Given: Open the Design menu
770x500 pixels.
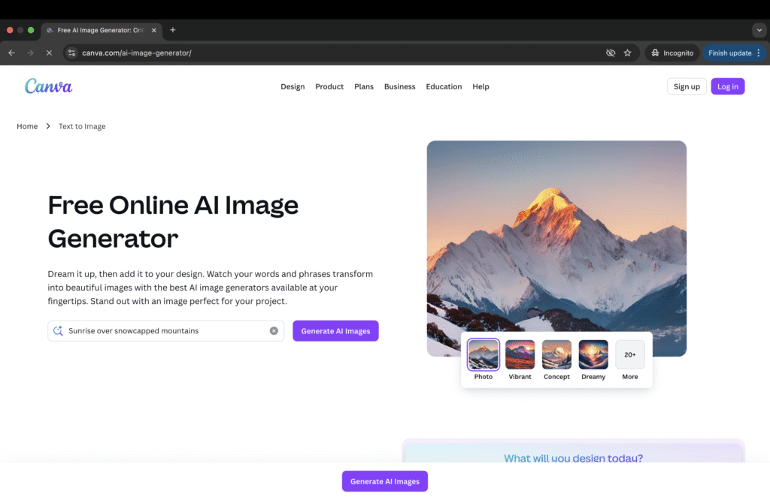Looking at the screenshot, I should point(293,87).
